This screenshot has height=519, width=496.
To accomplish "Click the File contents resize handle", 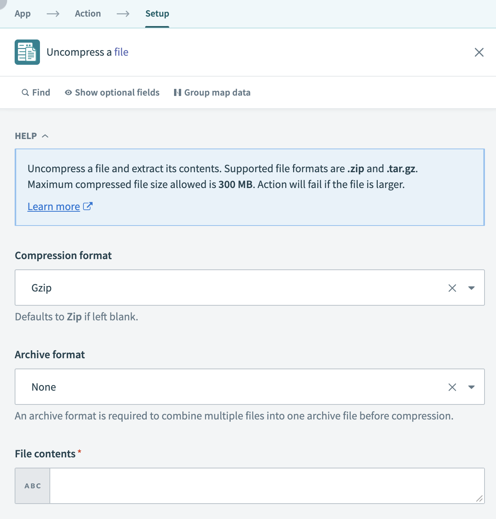I will (479, 499).
